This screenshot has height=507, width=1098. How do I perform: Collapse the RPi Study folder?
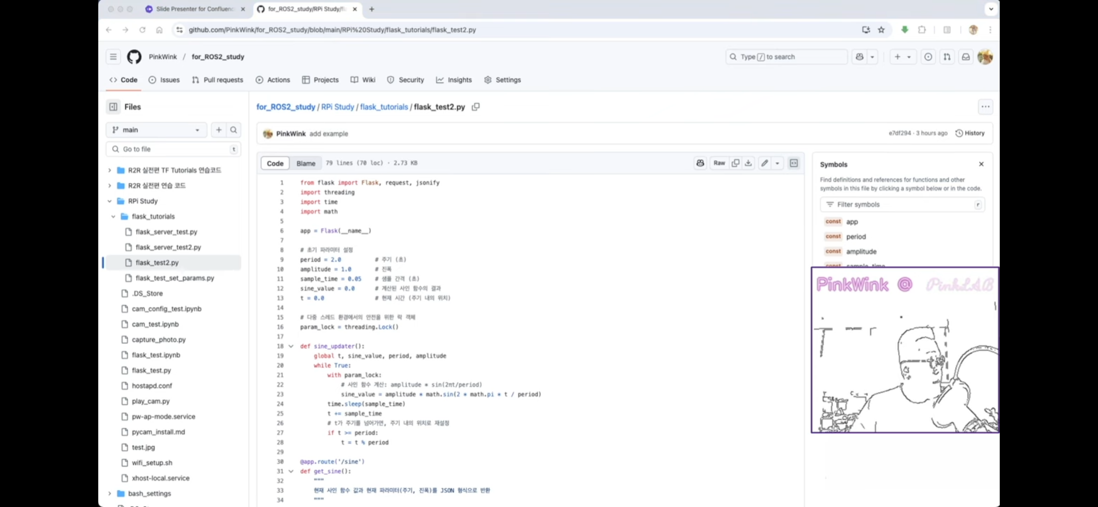tap(110, 201)
